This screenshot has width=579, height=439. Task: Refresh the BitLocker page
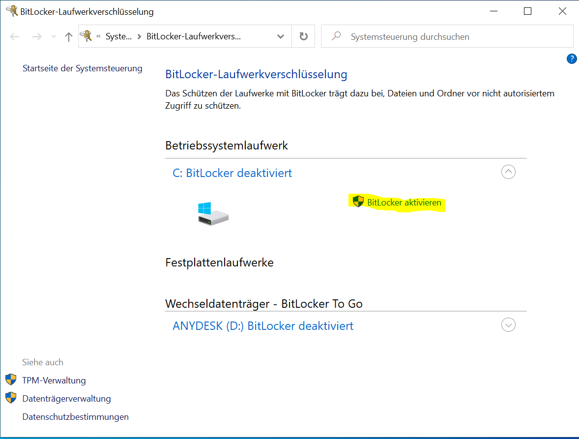click(304, 36)
